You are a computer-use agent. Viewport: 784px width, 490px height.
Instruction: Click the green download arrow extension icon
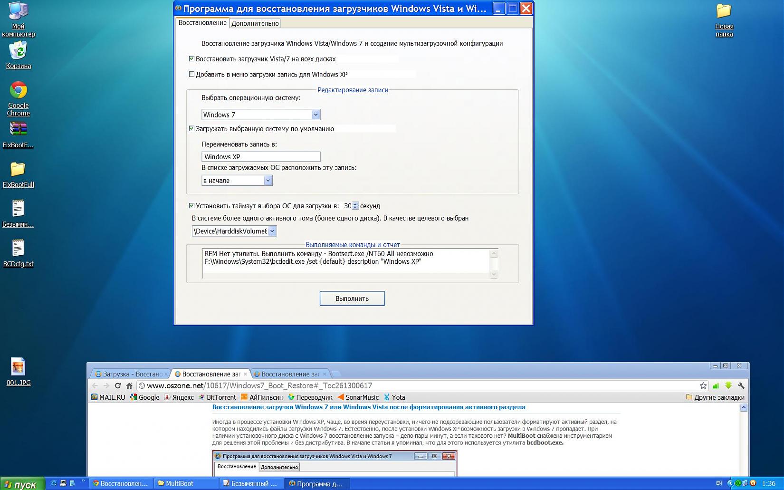[728, 385]
